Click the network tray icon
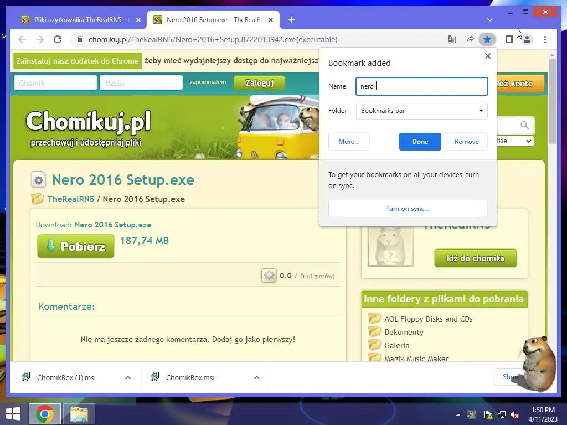Image resolution: width=567 pixels, height=425 pixels. (x=502, y=414)
